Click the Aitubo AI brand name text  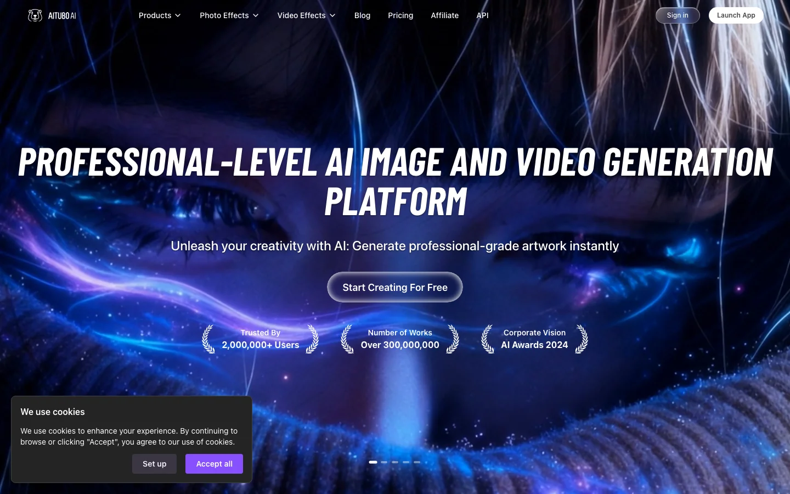[62, 16]
